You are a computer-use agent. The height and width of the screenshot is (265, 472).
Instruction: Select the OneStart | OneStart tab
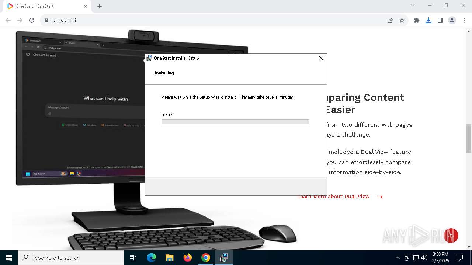point(47,6)
